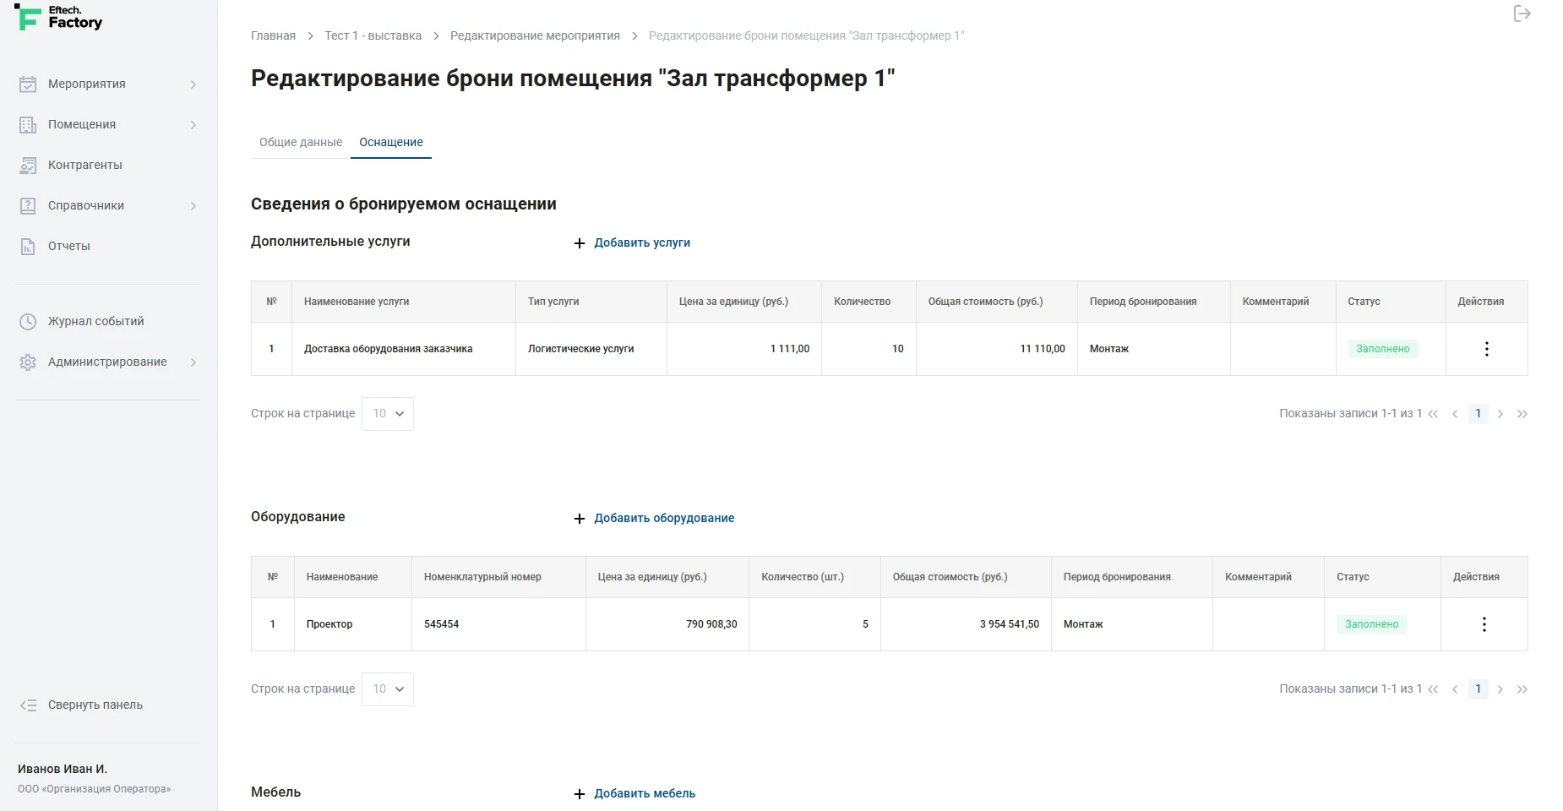Click the Мероприятия calendar icon

28,84
